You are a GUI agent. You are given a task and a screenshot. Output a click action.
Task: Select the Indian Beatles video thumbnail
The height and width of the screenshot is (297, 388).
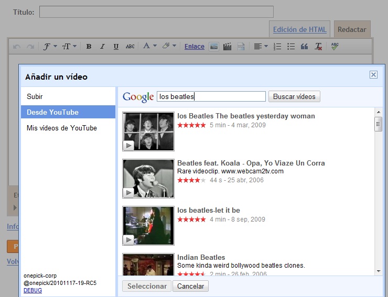tap(148, 265)
